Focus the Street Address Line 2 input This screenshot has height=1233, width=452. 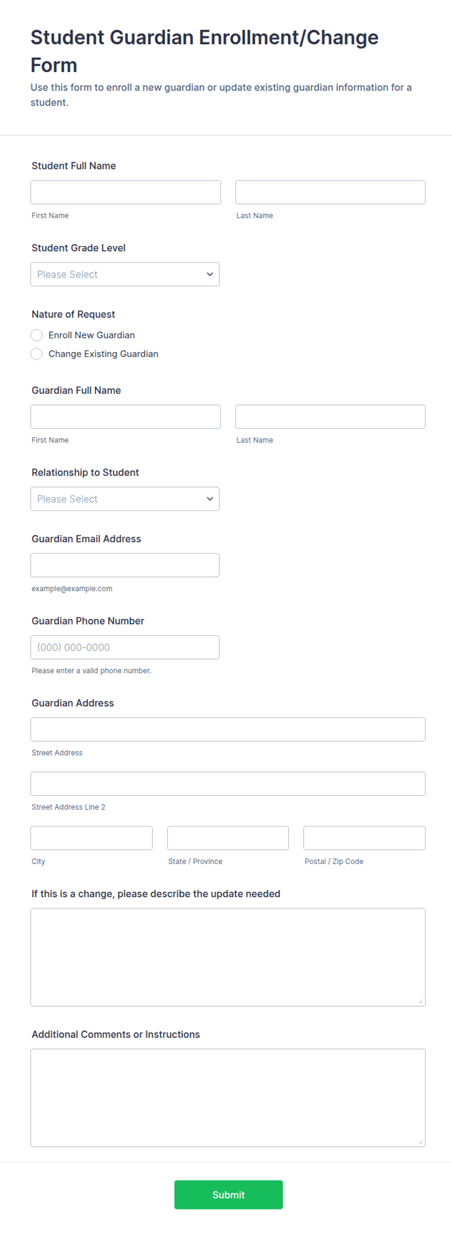pyautogui.click(x=228, y=783)
